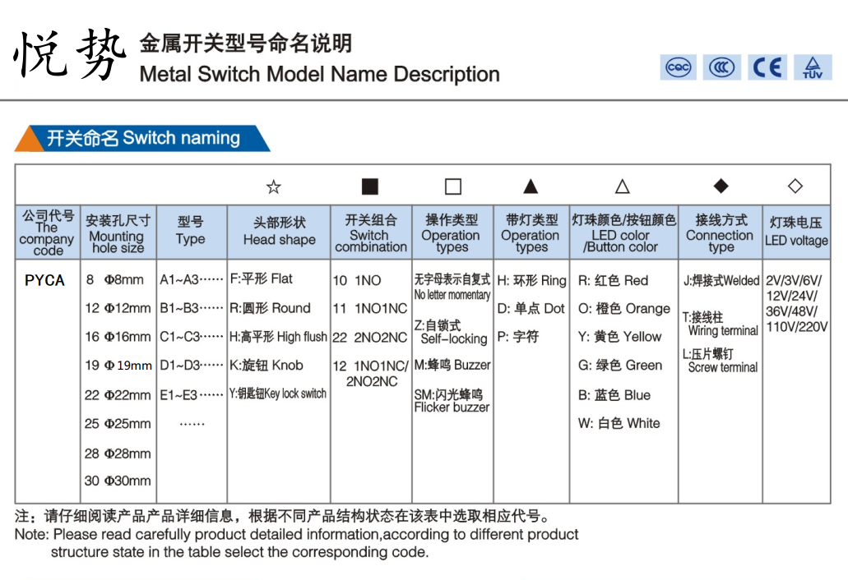Select hole size '12 Φ12mm'

118,308
